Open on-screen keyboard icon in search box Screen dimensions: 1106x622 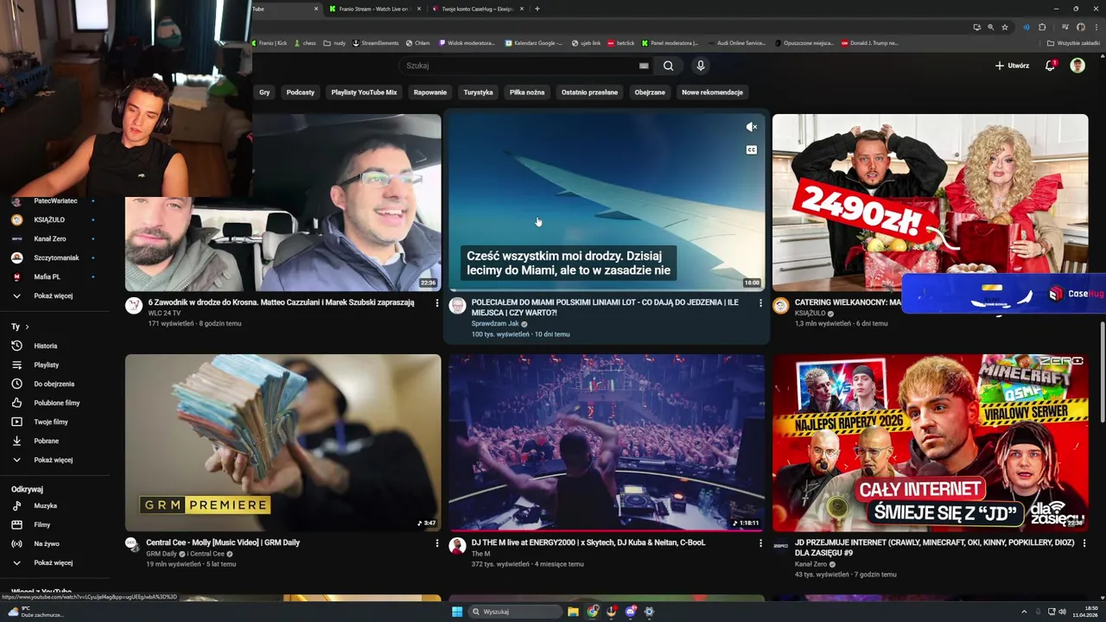click(x=644, y=66)
